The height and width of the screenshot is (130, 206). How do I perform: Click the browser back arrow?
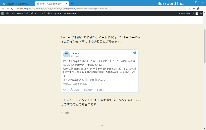(3, 9)
